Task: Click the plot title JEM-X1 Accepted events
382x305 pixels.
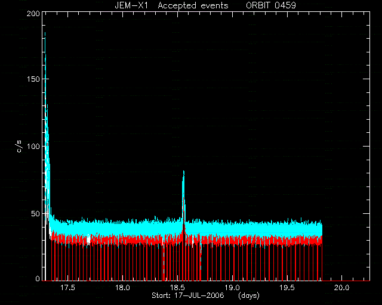Action: 171,5
